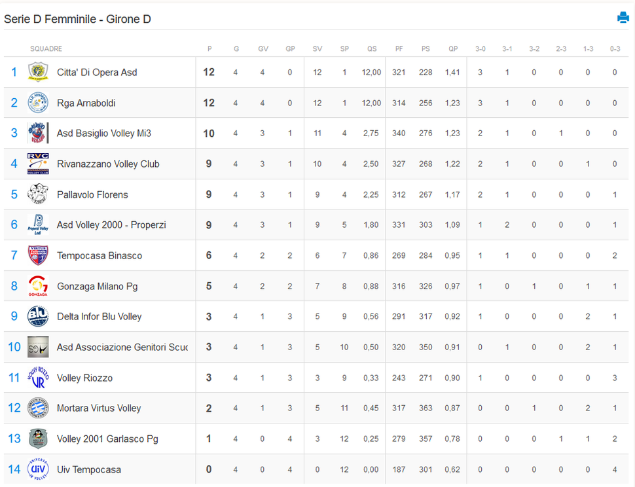Click Volley 2001 Garlasco Pg penguin logo

tap(38, 439)
